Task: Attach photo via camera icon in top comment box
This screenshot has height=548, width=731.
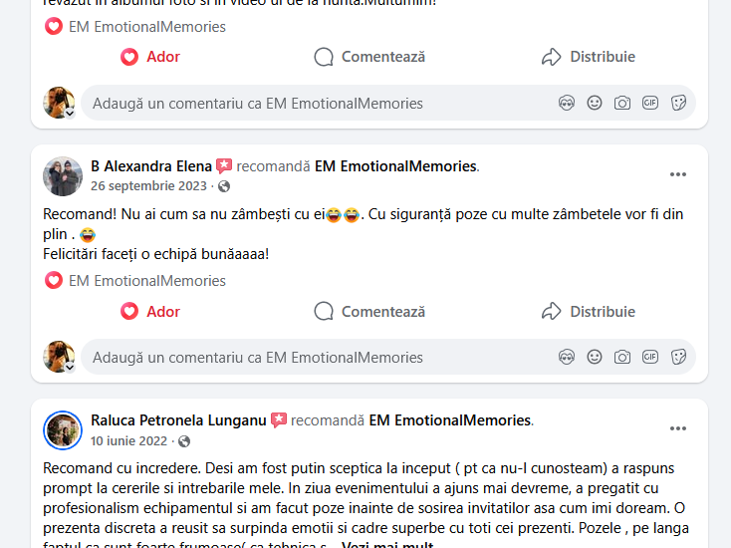Action: (x=622, y=103)
